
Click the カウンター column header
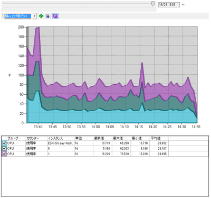point(36,138)
